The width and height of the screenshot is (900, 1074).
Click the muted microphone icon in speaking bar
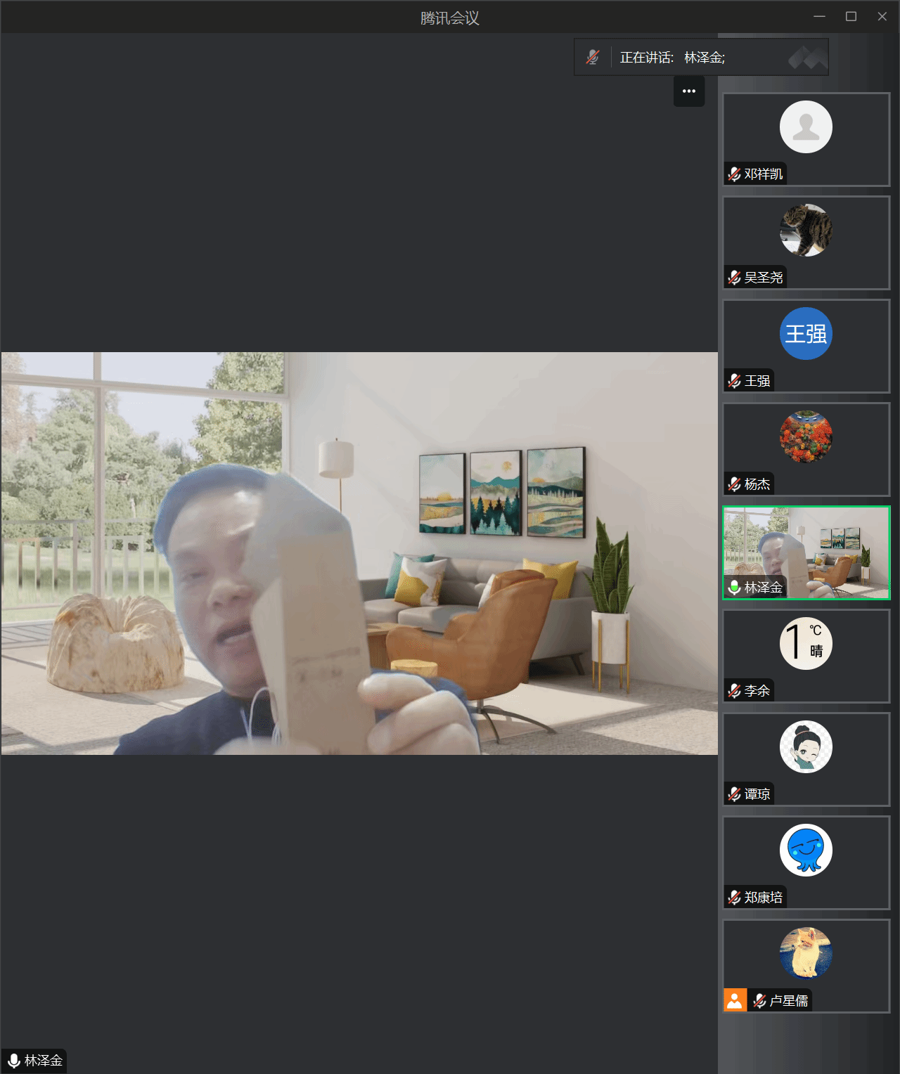tap(593, 57)
